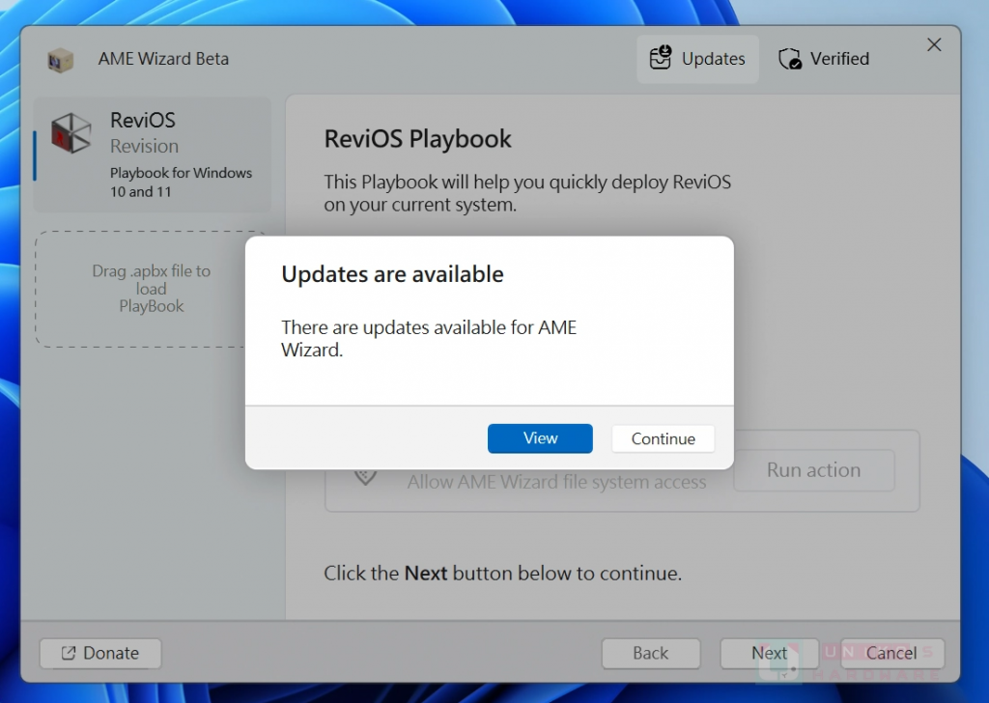Click the Verified shield checkmark icon
The image size is (989, 703).
coord(790,59)
